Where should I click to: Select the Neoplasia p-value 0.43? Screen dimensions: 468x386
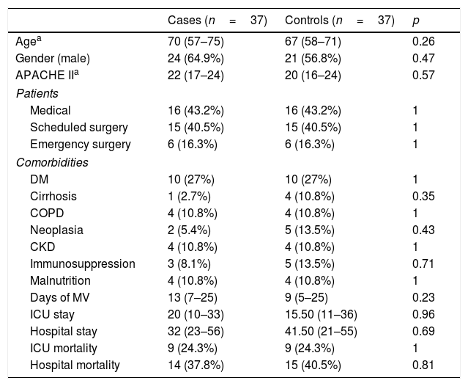point(423,230)
